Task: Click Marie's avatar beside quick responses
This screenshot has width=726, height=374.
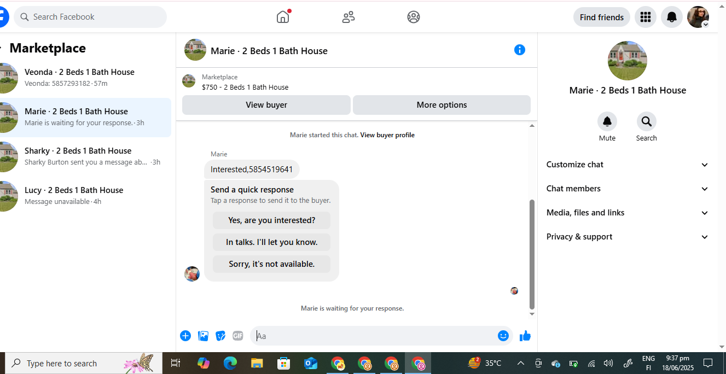Action: pos(192,274)
